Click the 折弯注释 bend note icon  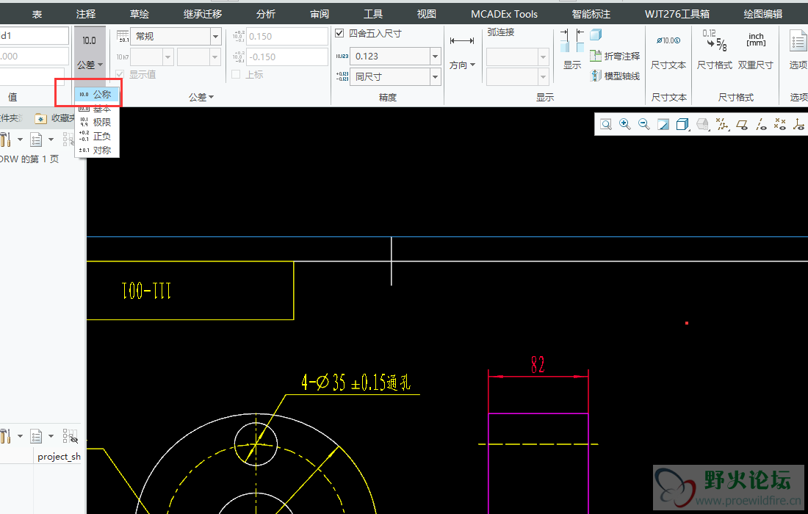[x=596, y=56]
